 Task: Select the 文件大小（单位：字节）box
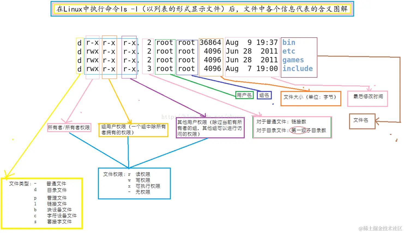point(310,98)
